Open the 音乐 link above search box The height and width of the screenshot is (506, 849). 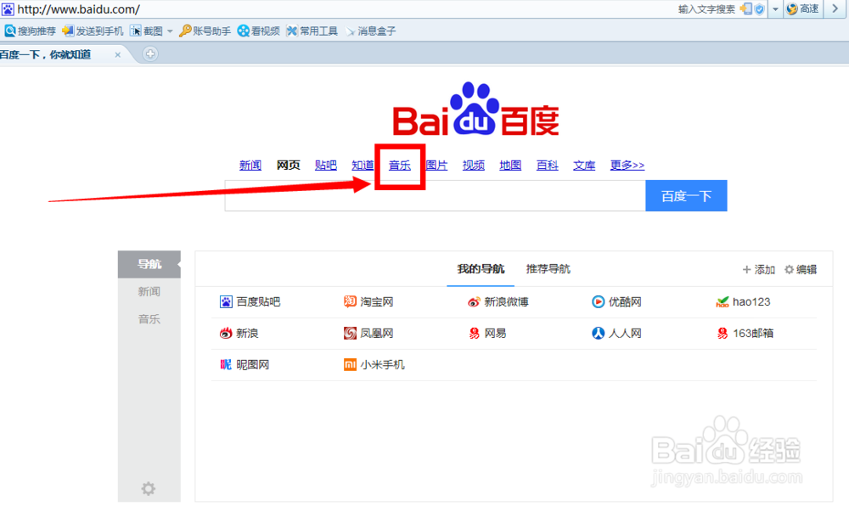pos(400,165)
